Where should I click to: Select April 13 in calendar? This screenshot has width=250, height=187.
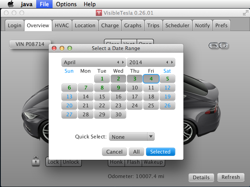click(69, 96)
